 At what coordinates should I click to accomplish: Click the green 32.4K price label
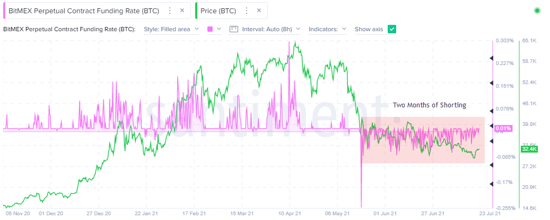[528, 149]
